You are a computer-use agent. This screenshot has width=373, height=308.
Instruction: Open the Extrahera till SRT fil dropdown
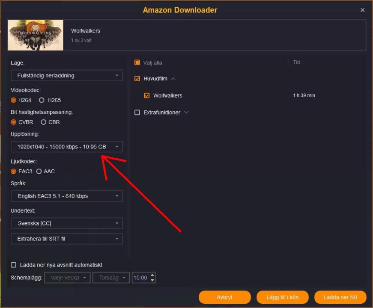point(67,239)
